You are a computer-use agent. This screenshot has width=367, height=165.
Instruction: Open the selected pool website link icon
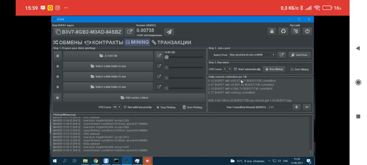[282, 55]
